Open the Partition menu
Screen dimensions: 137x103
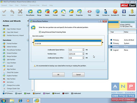tap(24, 5)
